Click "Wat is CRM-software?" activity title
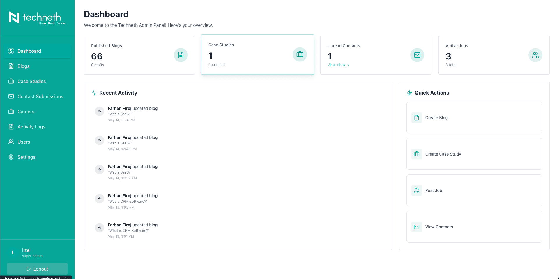 (128, 202)
